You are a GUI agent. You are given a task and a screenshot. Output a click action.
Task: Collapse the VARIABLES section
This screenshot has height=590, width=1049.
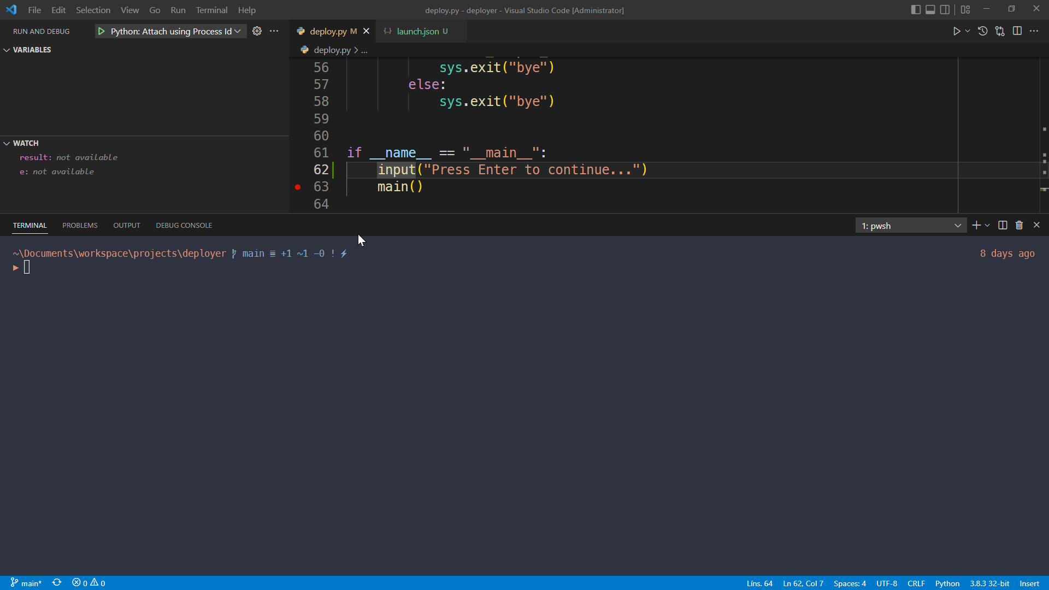(x=32, y=50)
